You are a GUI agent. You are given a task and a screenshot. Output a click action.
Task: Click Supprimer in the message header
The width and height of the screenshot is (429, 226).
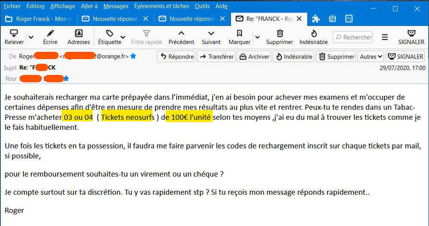pyautogui.click(x=336, y=56)
